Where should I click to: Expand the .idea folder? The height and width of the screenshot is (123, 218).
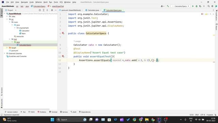(7, 16)
